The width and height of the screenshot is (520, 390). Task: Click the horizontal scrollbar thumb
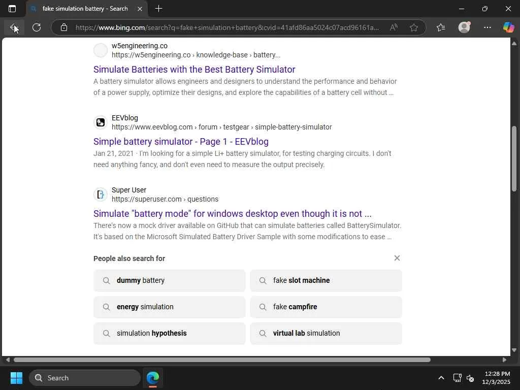222,360
